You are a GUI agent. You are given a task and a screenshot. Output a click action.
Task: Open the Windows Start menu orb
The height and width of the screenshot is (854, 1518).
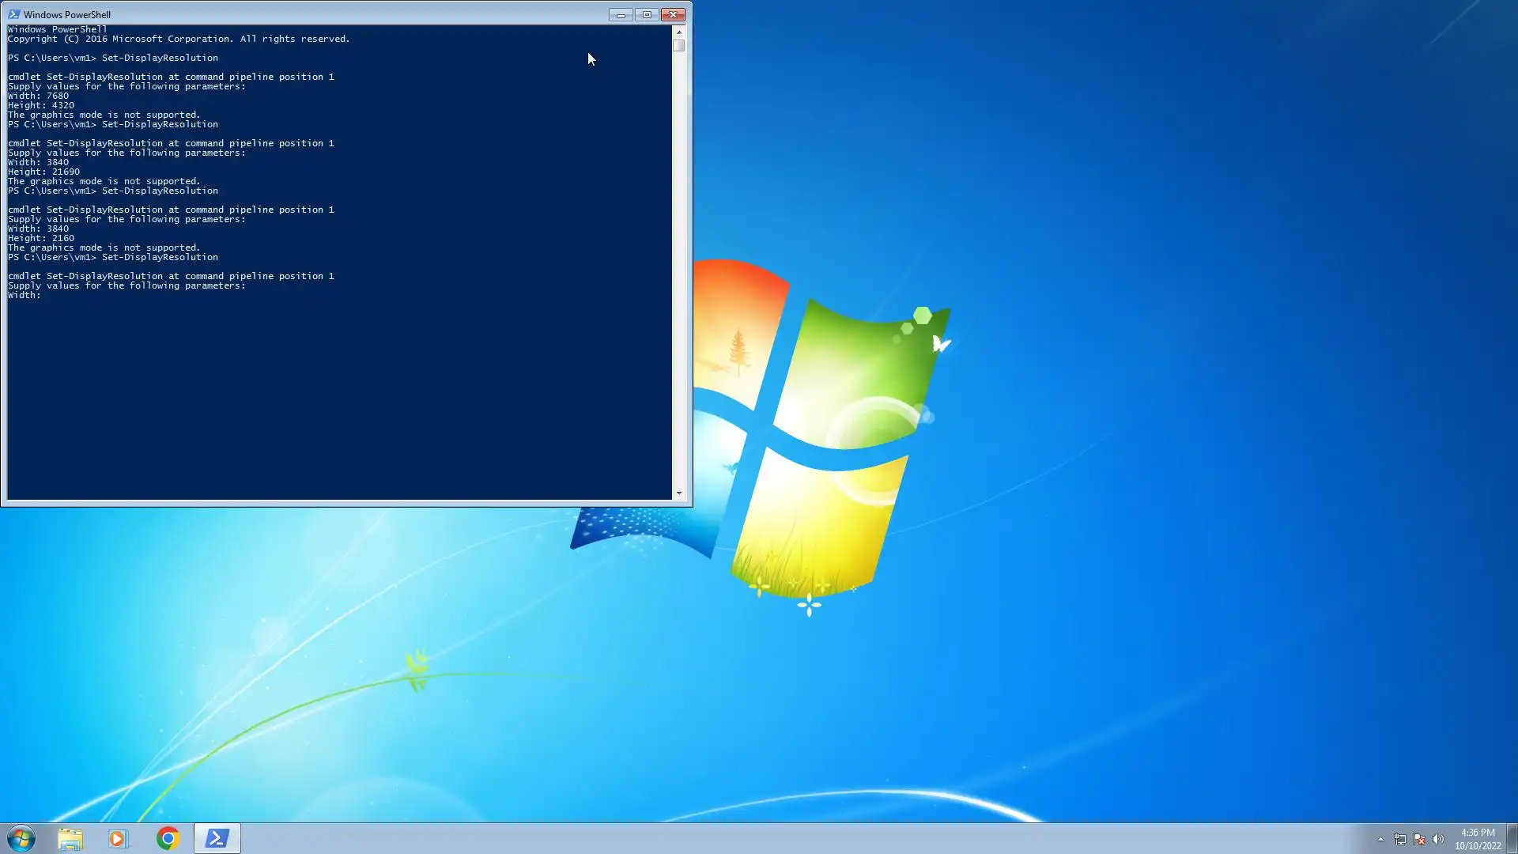click(x=21, y=838)
